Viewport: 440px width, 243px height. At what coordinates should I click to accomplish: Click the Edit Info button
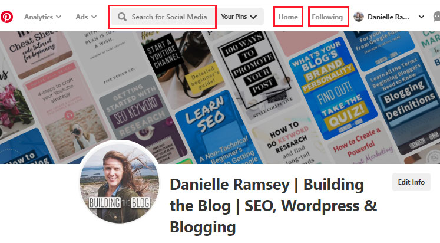411,182
